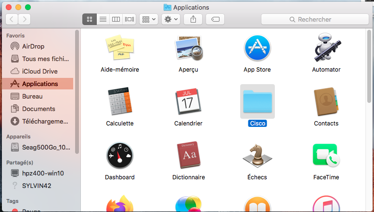Open the FaceTime application
The width and height of the screenshot is (374, 212).
pos(326,156)
